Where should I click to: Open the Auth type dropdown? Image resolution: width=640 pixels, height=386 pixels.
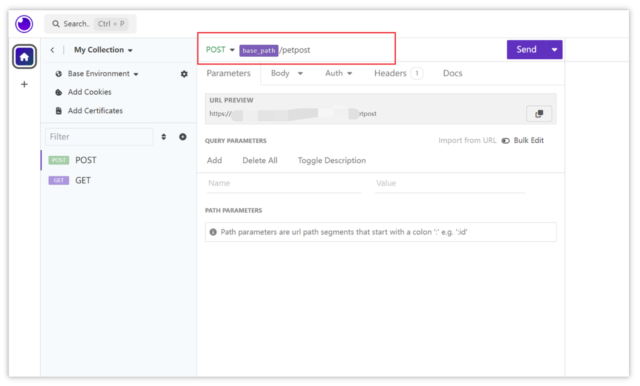(338, 73)
